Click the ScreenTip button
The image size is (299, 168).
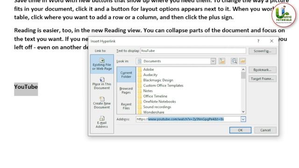coord(263,51)
